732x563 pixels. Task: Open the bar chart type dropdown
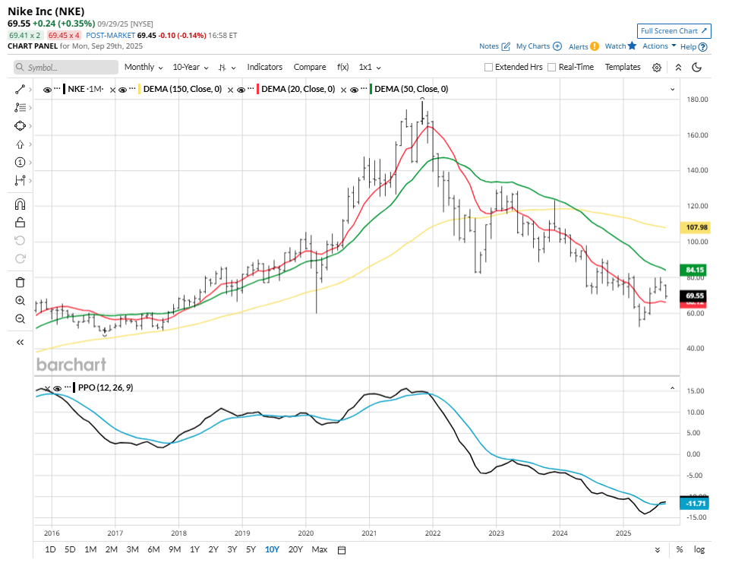227,68
